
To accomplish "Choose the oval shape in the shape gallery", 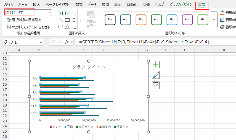I will 74,20.
